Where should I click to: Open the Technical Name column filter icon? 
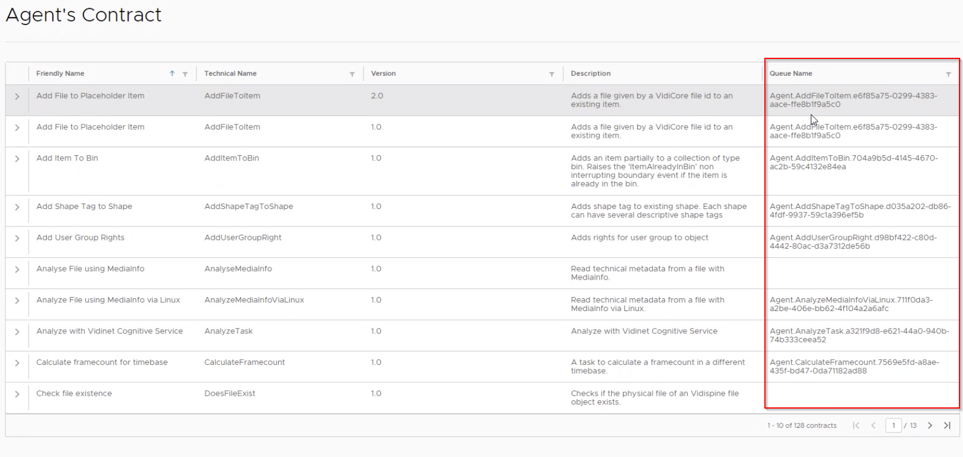(x=352, y=74)
